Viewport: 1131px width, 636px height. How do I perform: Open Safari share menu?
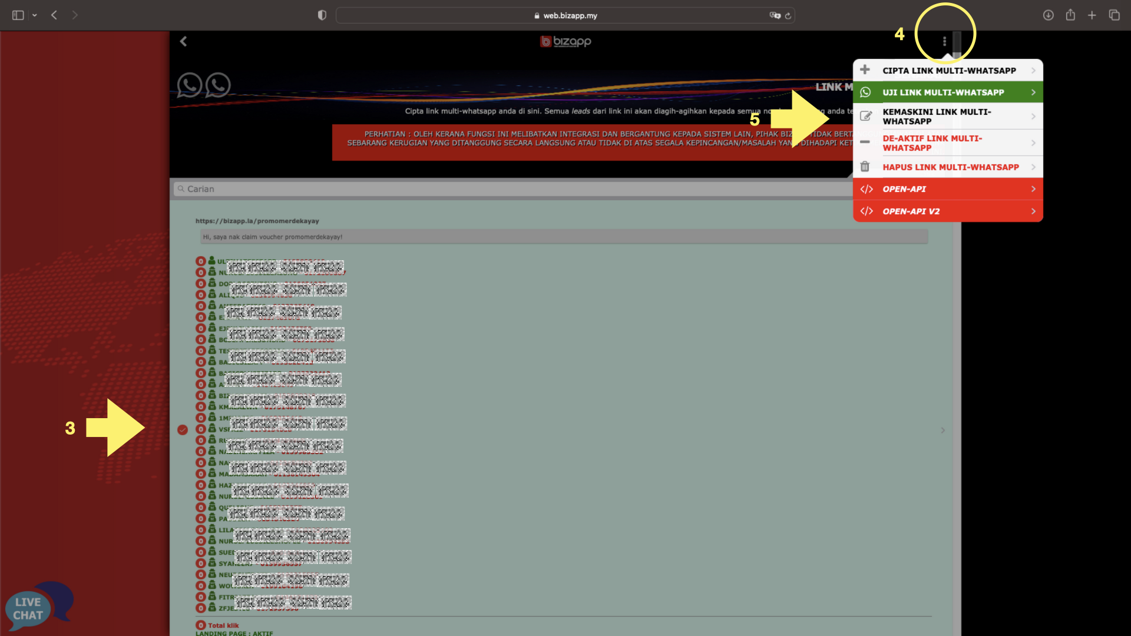coord(1070,15)
